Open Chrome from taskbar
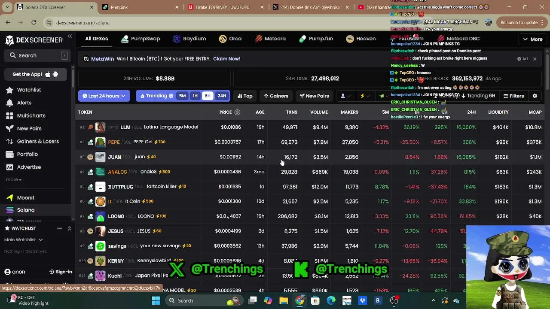550x309 pixels. 299,301
